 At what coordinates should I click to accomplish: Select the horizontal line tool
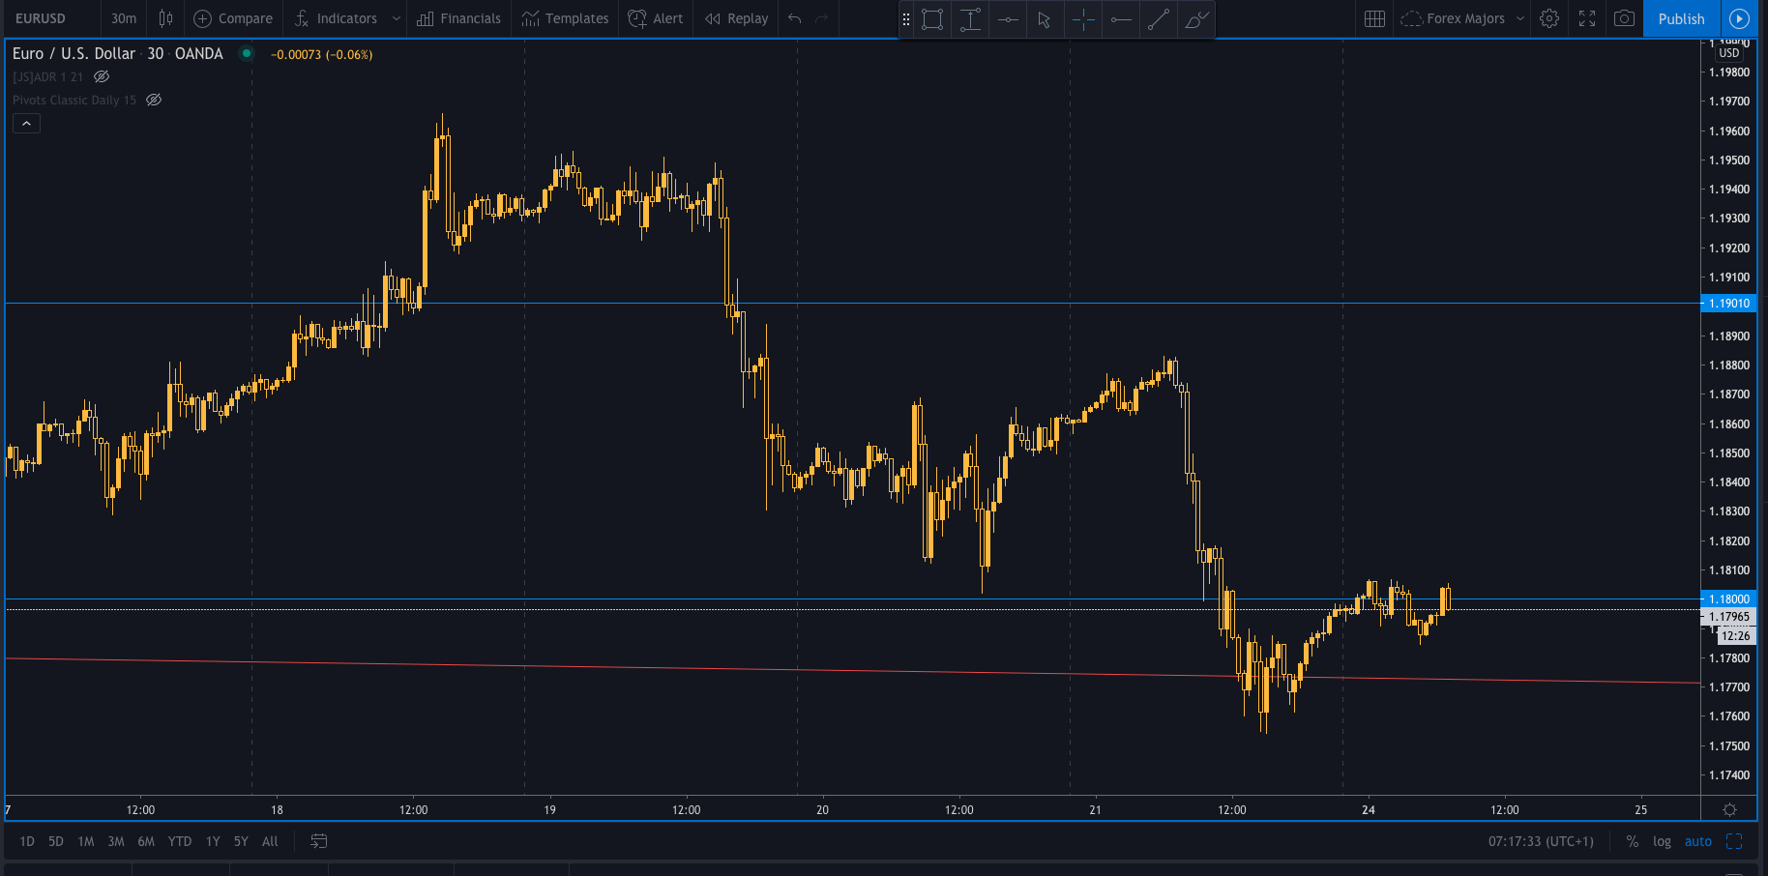pos(1008,19)
